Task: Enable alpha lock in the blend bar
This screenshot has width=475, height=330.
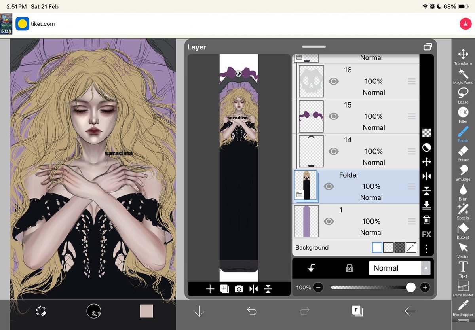Action: click(349, 268)
